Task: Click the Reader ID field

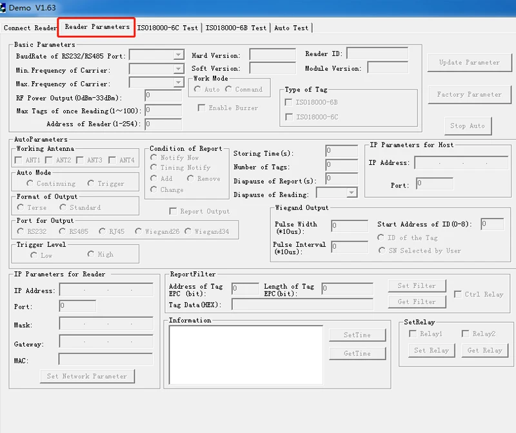Action: [x=377, y=53]
